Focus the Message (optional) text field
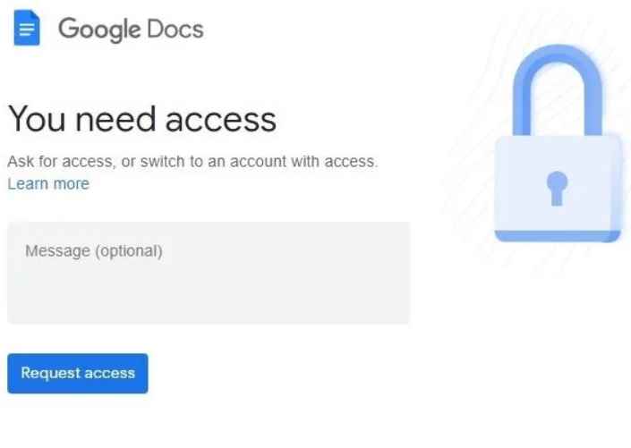Screen dimensions: 631x448 [209, 273]
